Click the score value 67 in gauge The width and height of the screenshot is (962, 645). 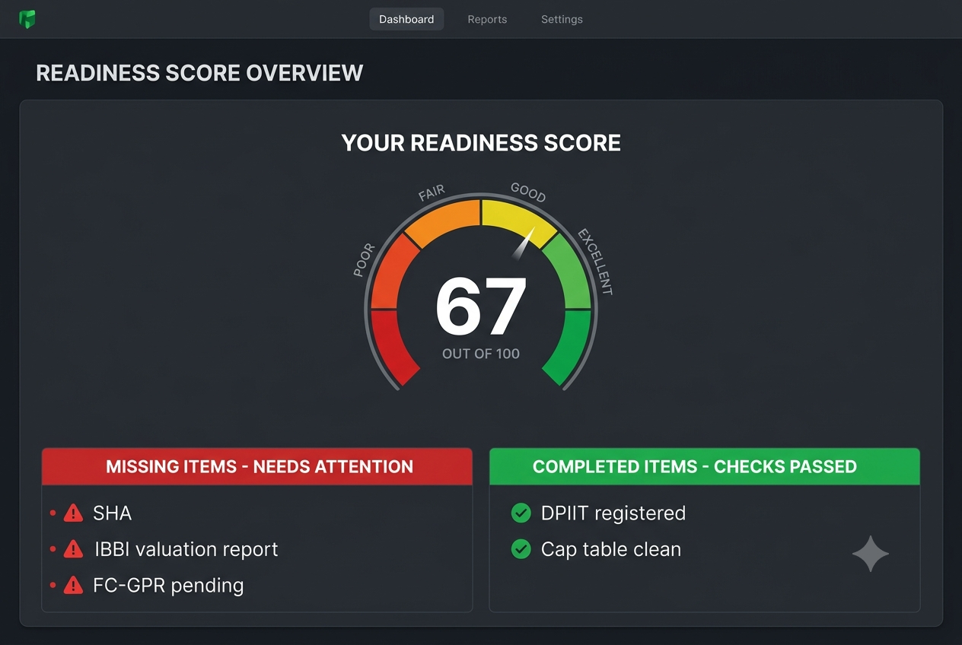[481, 306]
